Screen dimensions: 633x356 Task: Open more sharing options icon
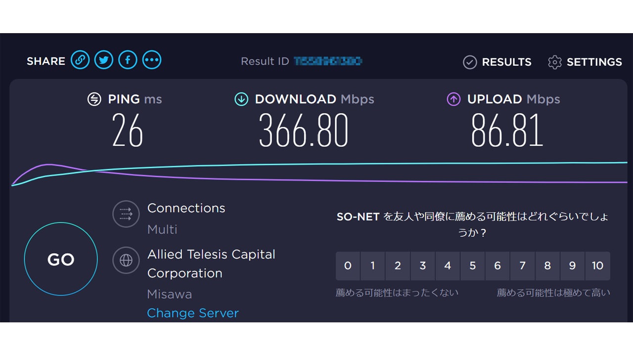[152, 60]
